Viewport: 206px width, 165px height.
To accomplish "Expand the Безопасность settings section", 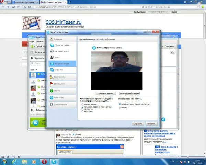I will 62,77.
